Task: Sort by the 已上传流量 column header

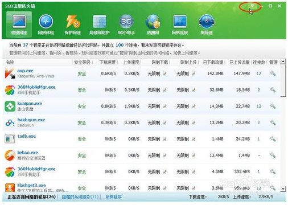Action: (x=240, y=62)
